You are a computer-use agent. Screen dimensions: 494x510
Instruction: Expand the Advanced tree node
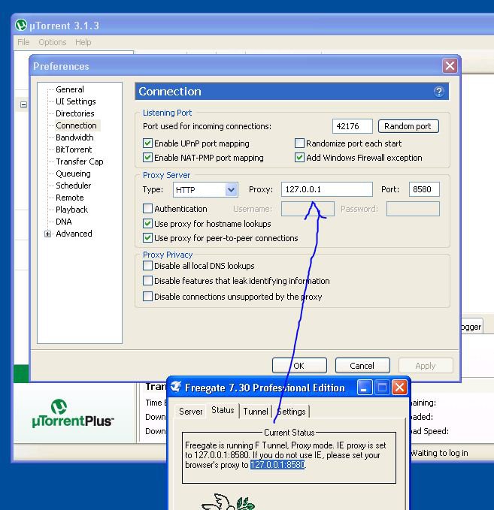coord(48,234)
